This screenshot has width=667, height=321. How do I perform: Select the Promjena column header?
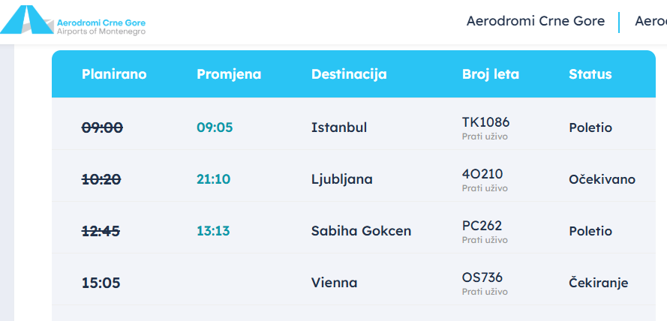click(x=229, y=74)
